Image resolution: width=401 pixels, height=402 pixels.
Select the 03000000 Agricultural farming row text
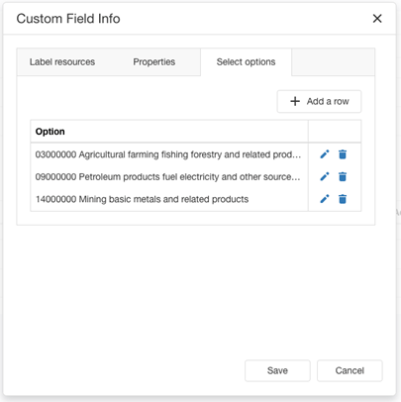point(168,154)
